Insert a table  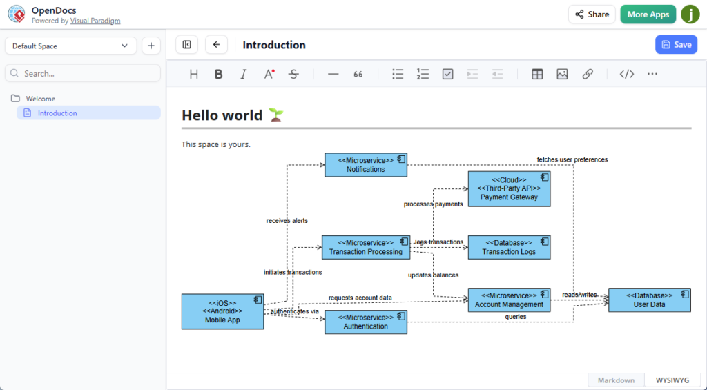pyautogui.click(x=537, y=75)
